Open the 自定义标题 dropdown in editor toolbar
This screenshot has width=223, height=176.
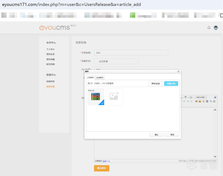(201, 97)
